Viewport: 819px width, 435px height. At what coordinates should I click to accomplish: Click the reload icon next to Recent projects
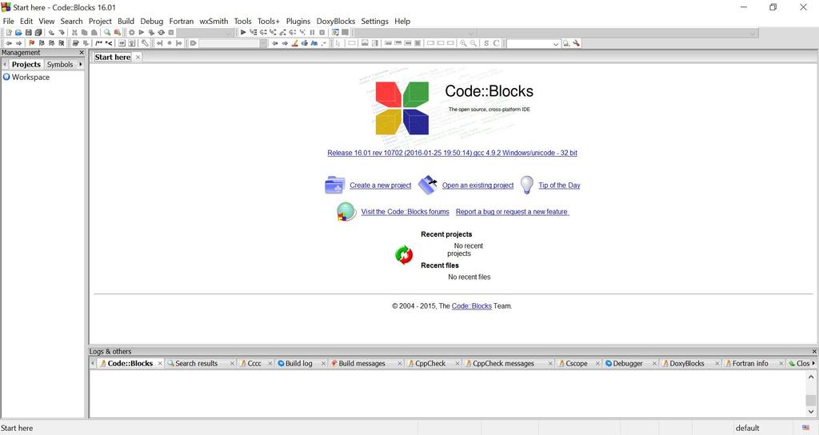[404, 255]
